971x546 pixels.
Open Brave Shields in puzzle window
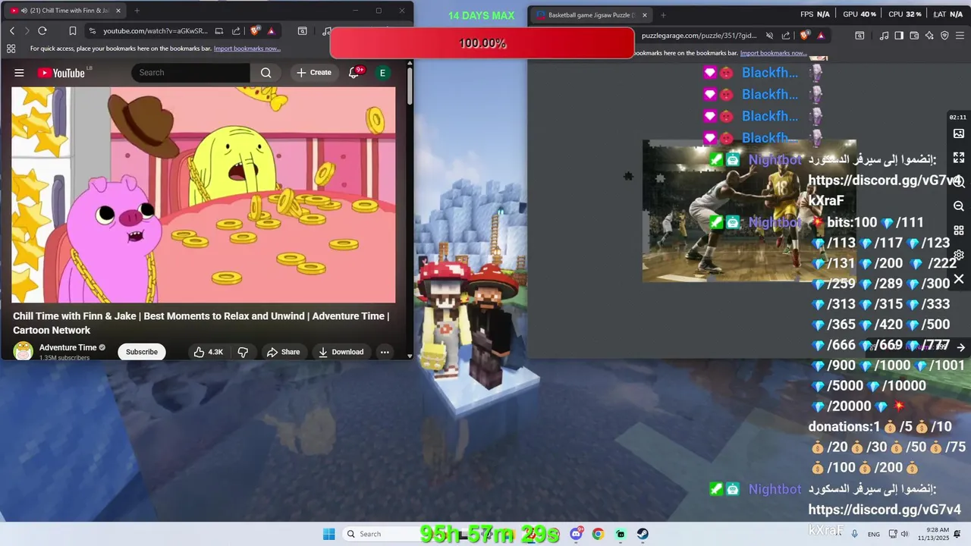(x=805, y=35)
